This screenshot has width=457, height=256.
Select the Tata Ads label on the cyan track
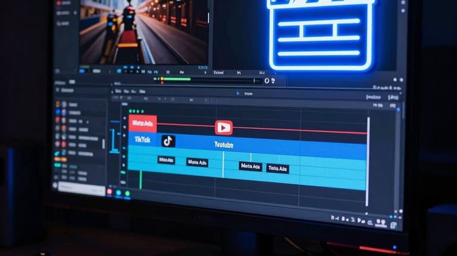[x=277, y=169]
